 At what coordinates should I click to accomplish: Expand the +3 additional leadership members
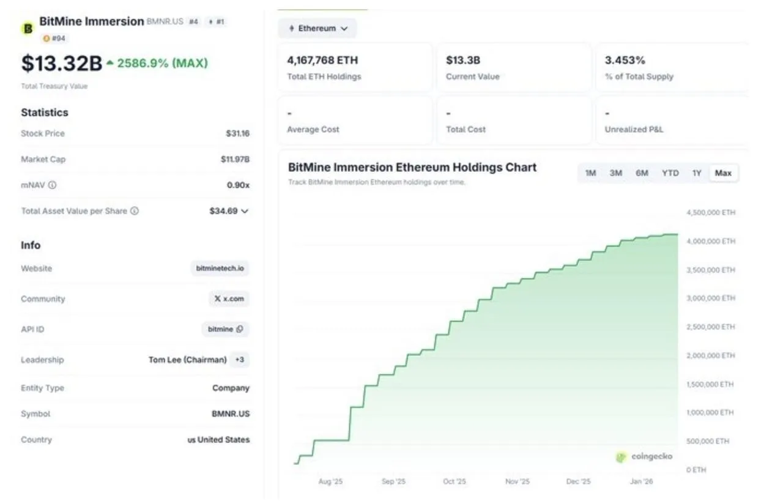[x=240, y=360]
